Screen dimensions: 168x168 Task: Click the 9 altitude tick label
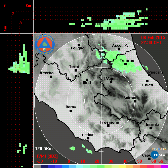[4, 5]
